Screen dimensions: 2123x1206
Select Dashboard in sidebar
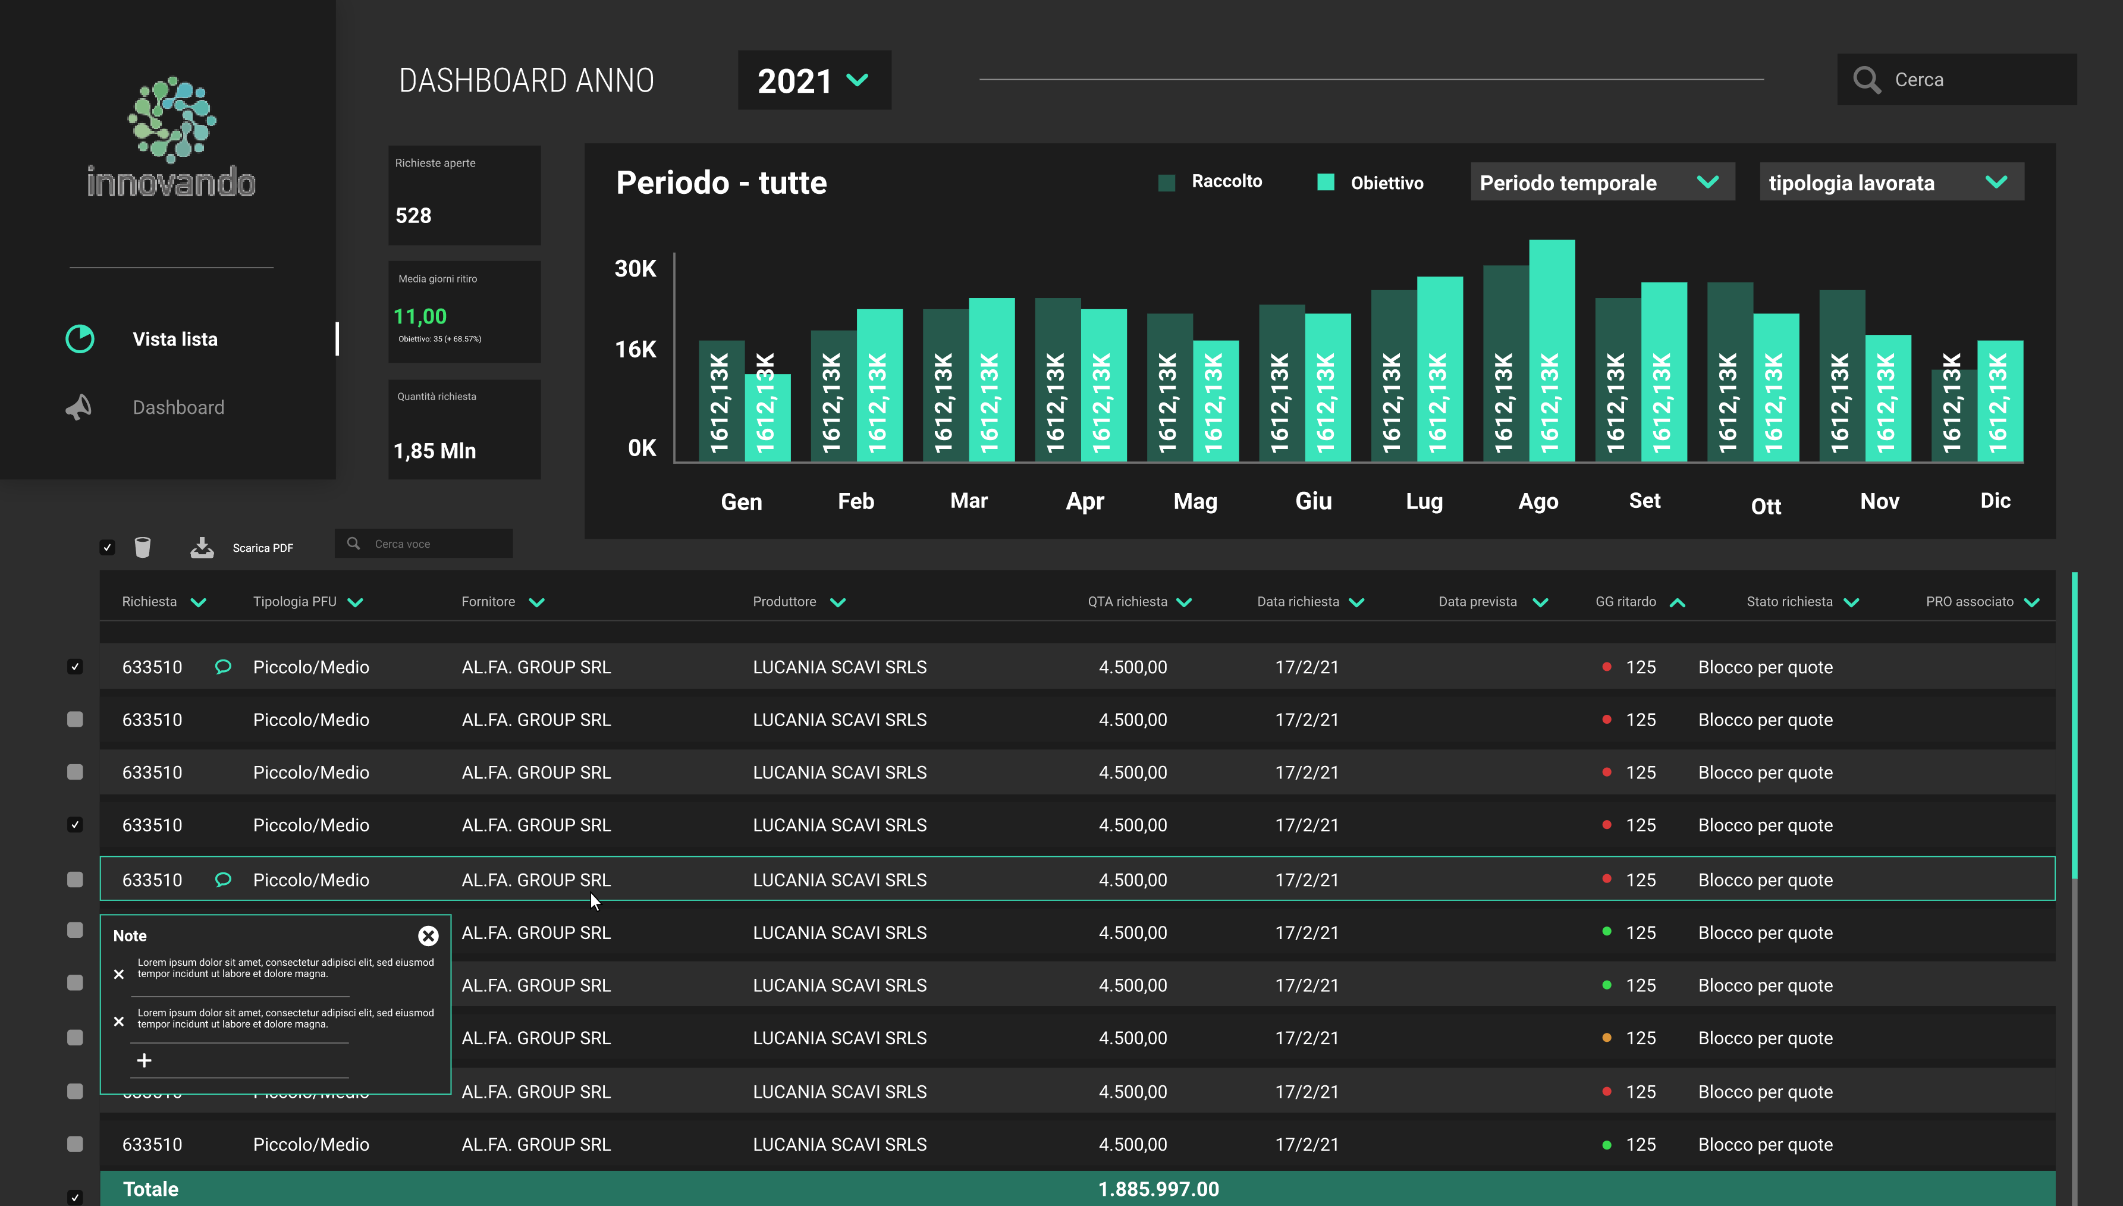(178, 407)
